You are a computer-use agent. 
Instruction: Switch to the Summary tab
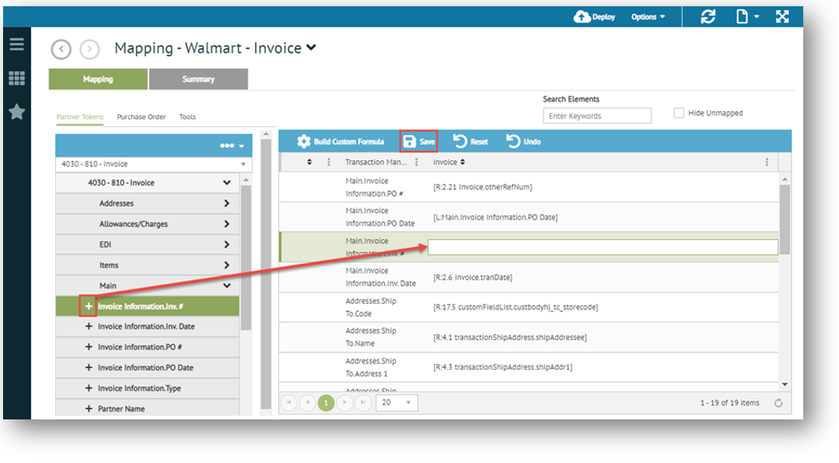point(198,79)
